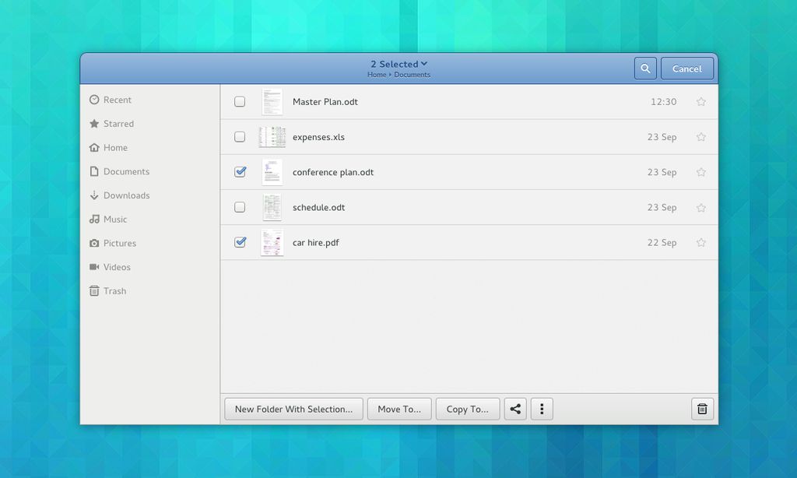Click the trash icon to delete selected files
The width and height of the screenshot is (797, 478).
point(701,408)
